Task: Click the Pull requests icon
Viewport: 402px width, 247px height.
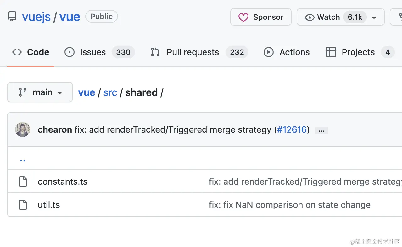Action: (155, 52)
